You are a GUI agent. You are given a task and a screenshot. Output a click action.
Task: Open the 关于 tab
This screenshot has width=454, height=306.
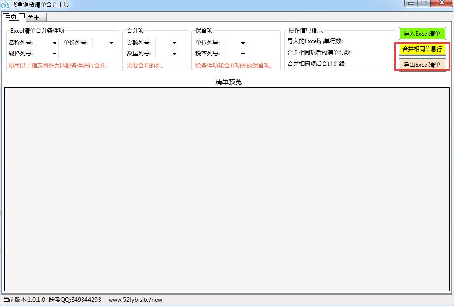[x=36, y=18]
